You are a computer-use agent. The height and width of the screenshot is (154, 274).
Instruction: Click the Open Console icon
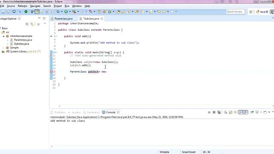click(265, 112)
